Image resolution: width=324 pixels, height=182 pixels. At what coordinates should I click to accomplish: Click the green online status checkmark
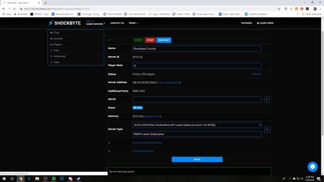coord(109,40)
